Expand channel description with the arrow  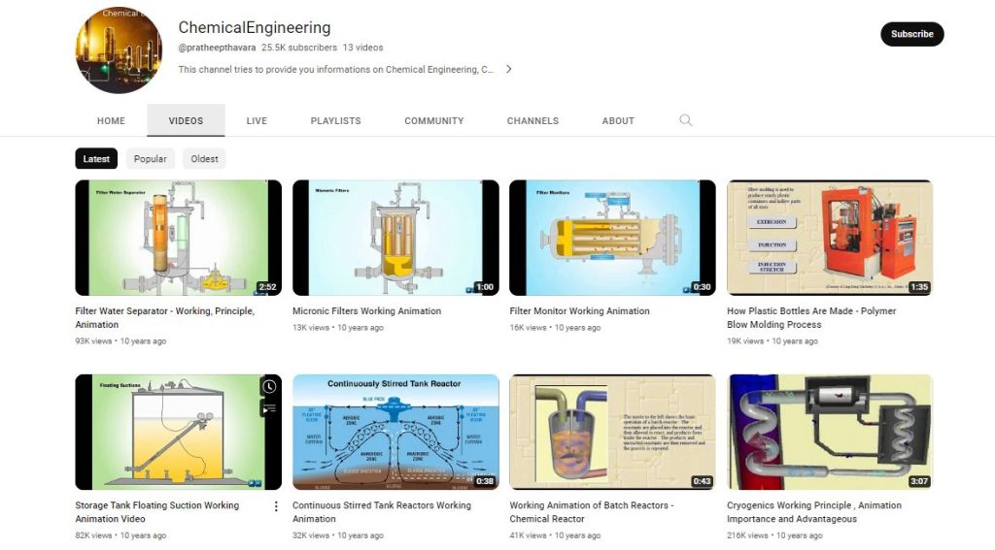(x=508, y=69)
